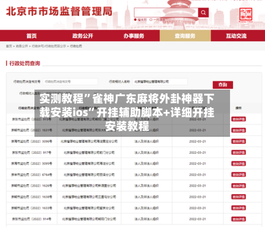This screenshot has height=227, width=265.
Task: Open 查询详情 for the 3096号 row
Action: (238, 142)
